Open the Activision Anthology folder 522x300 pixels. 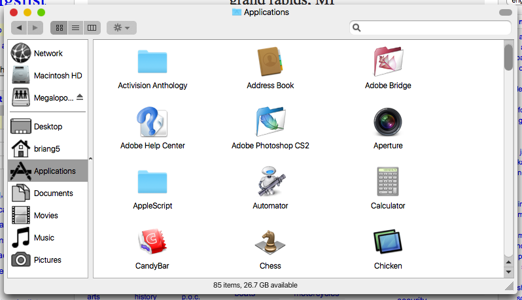tap(152, 62)
